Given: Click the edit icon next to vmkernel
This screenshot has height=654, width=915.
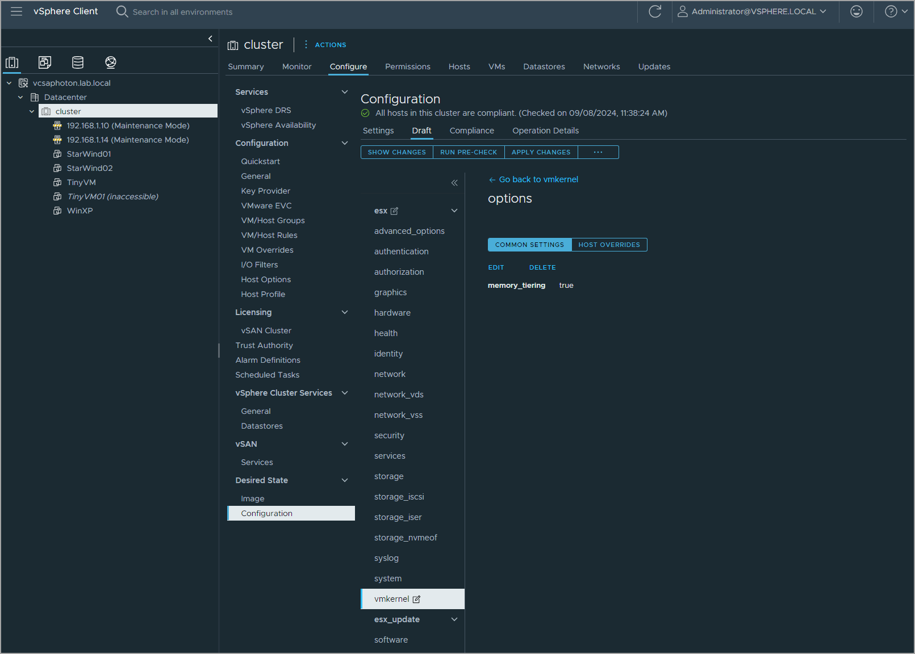Looking at the screenshot, I should coord(416,599).
